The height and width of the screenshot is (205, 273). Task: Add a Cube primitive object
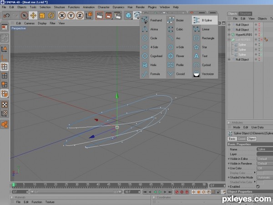click(x=128, y=15)
